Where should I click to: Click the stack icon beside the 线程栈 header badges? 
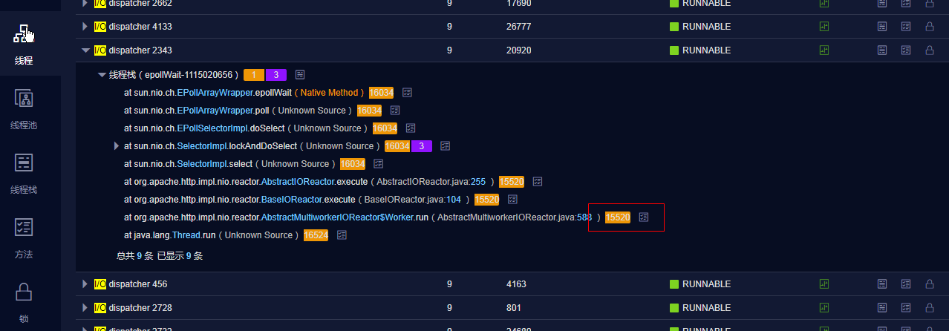click(300, 75)
